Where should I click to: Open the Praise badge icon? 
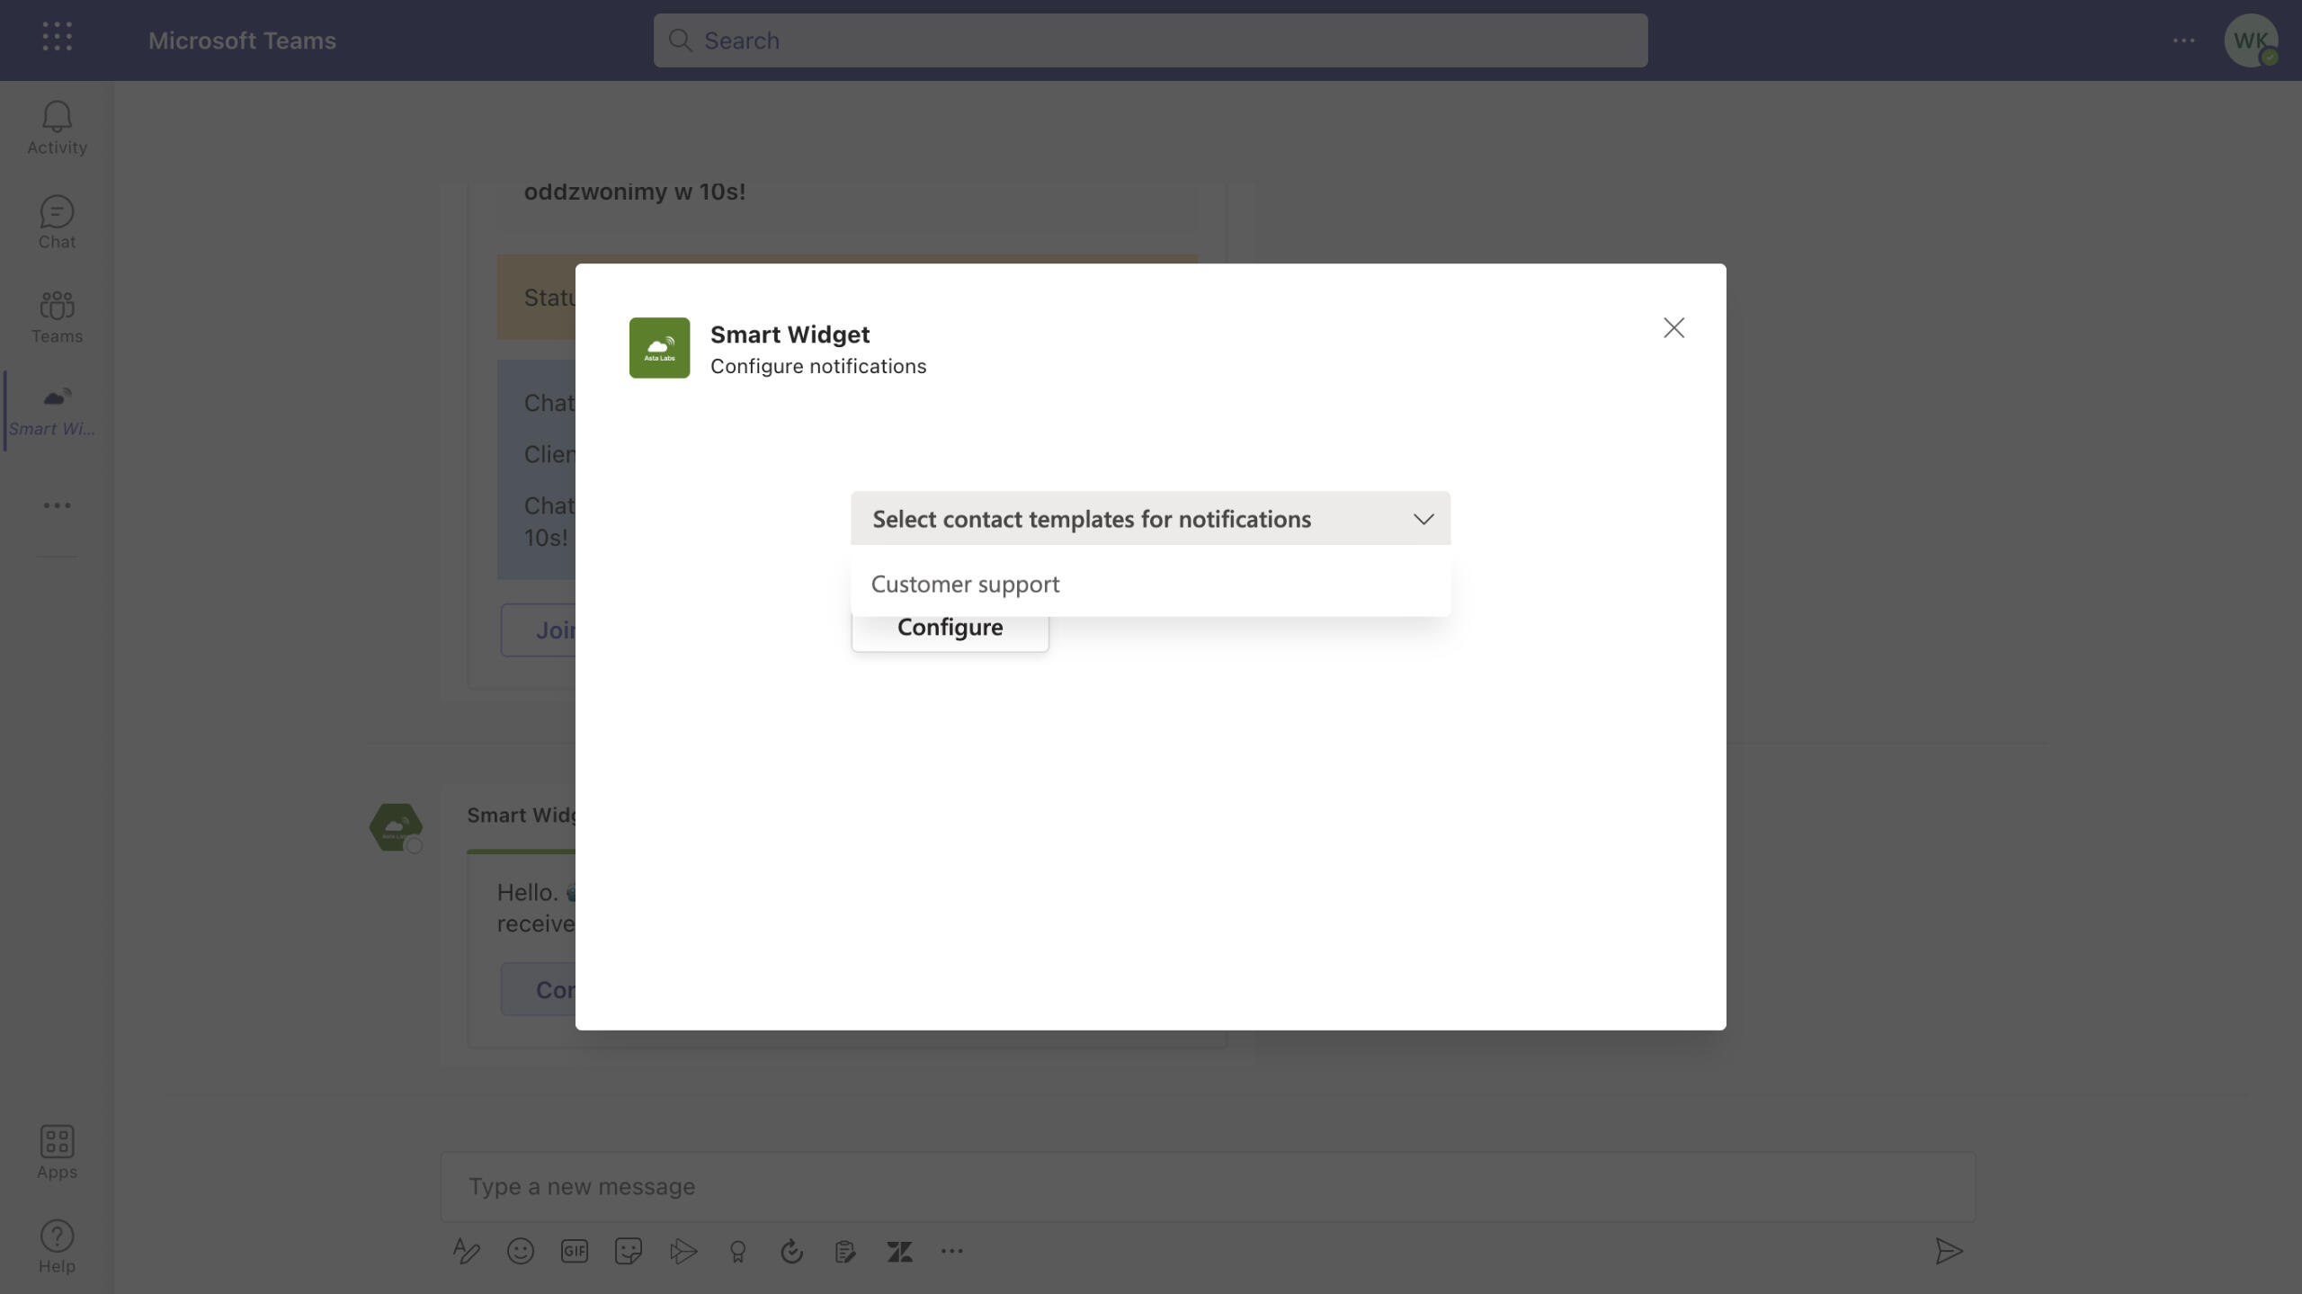pos(737,1252)
